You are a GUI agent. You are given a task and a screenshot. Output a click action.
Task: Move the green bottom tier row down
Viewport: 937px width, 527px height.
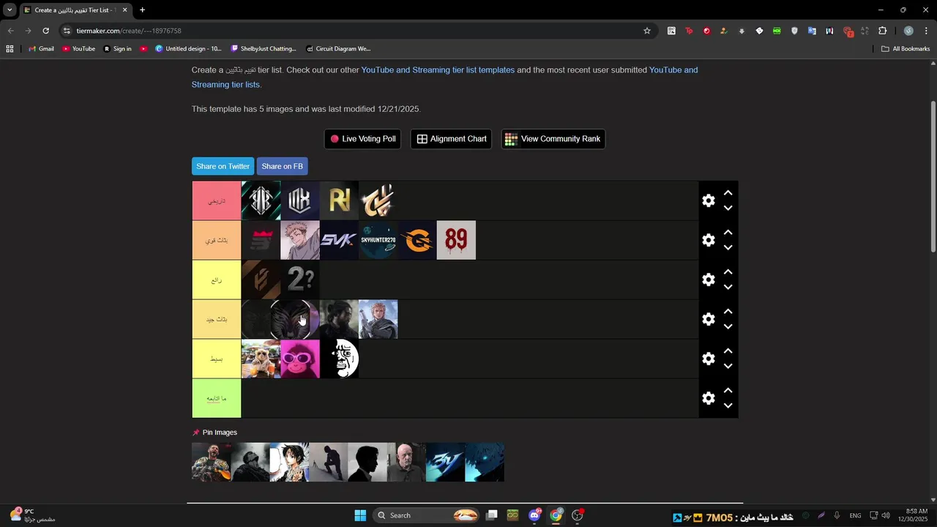[728, 405]
